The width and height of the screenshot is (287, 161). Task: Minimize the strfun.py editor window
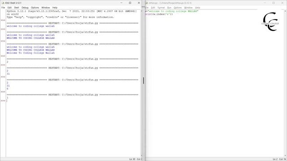click(265, 3)
